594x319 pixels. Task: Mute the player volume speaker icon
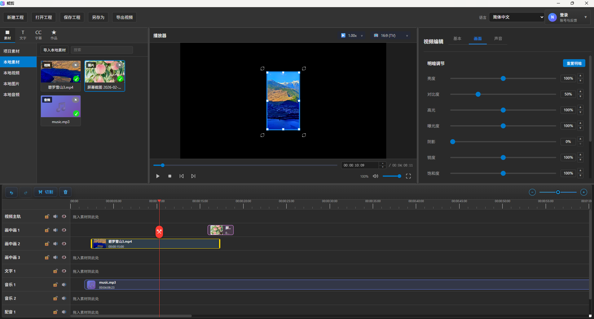376,176
